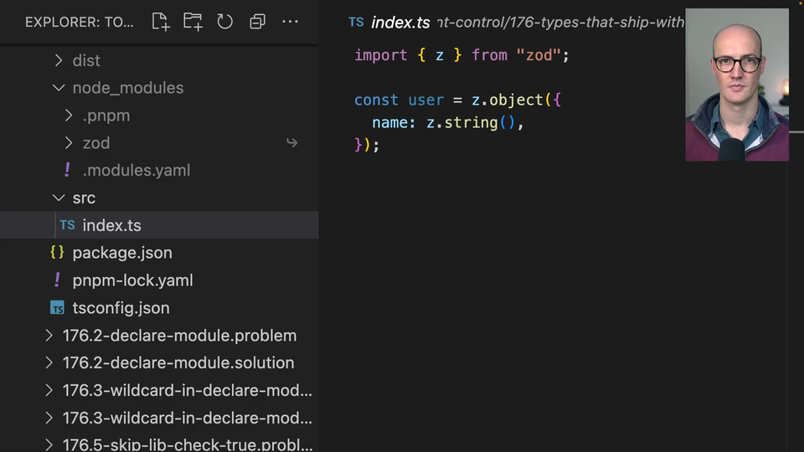Click the TypeScript icon of index.ts file
This screenshot has width=804, height=452.
point(67,225)
